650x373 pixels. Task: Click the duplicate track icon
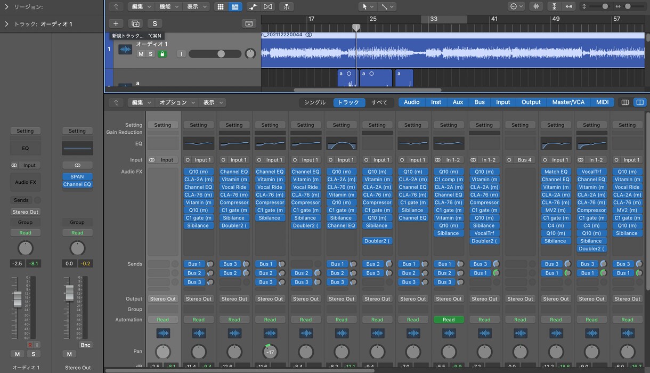135,23
